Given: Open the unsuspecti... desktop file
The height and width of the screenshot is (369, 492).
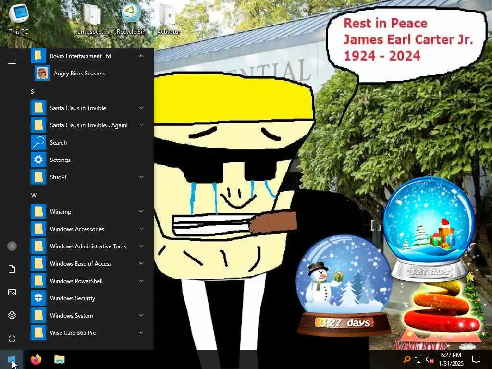Looking at the screenshot, I should pos(93,19).
